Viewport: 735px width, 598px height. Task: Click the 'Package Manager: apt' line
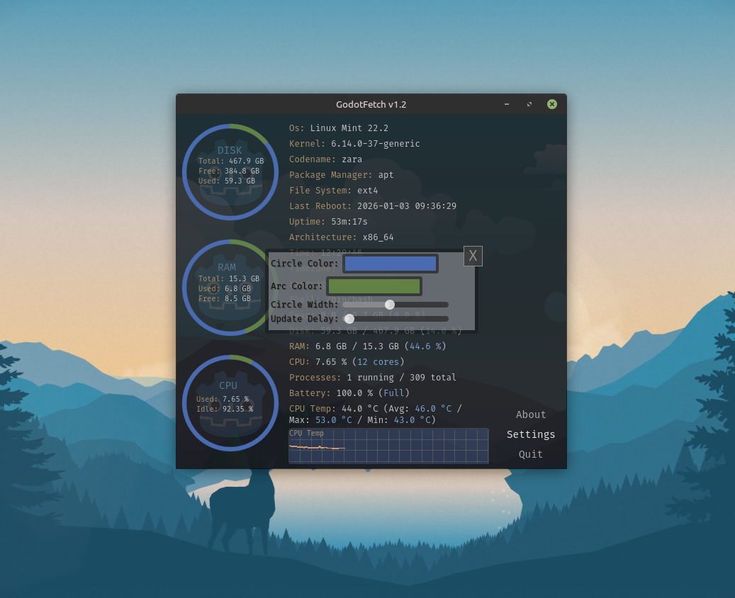[x=341, y=175]
